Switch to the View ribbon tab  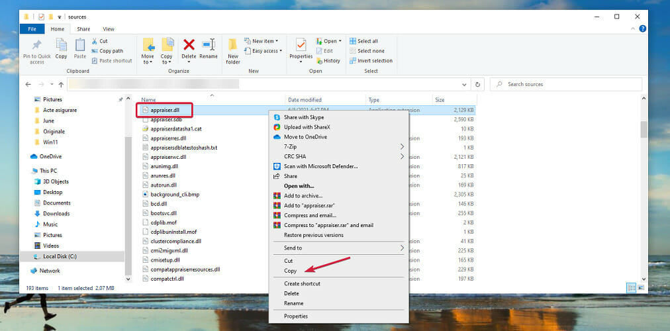click(109, 29)
